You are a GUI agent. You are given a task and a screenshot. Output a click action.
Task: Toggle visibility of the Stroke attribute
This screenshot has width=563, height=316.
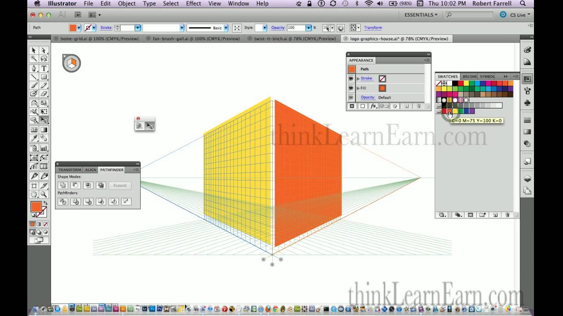tap(351, 79)
